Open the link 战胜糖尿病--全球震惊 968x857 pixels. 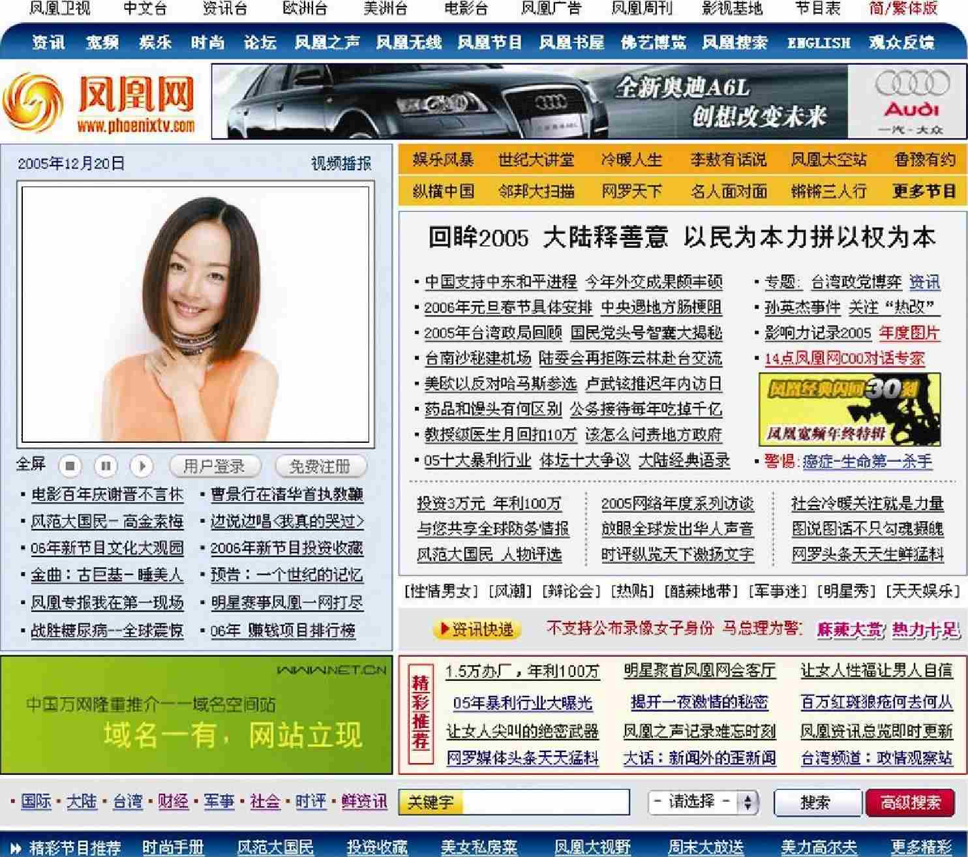coord(108,631)
